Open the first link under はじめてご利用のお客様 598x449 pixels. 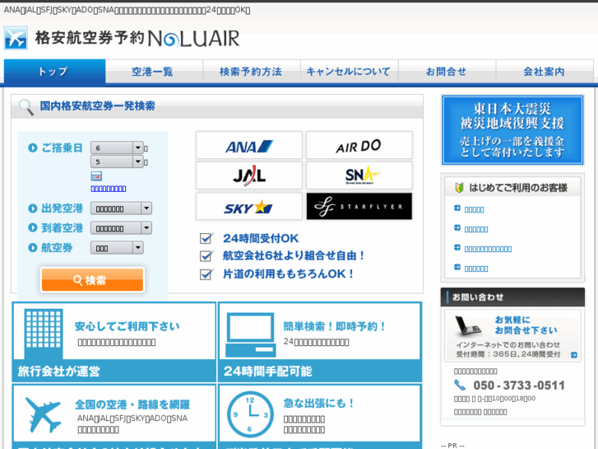pos(475,210)
